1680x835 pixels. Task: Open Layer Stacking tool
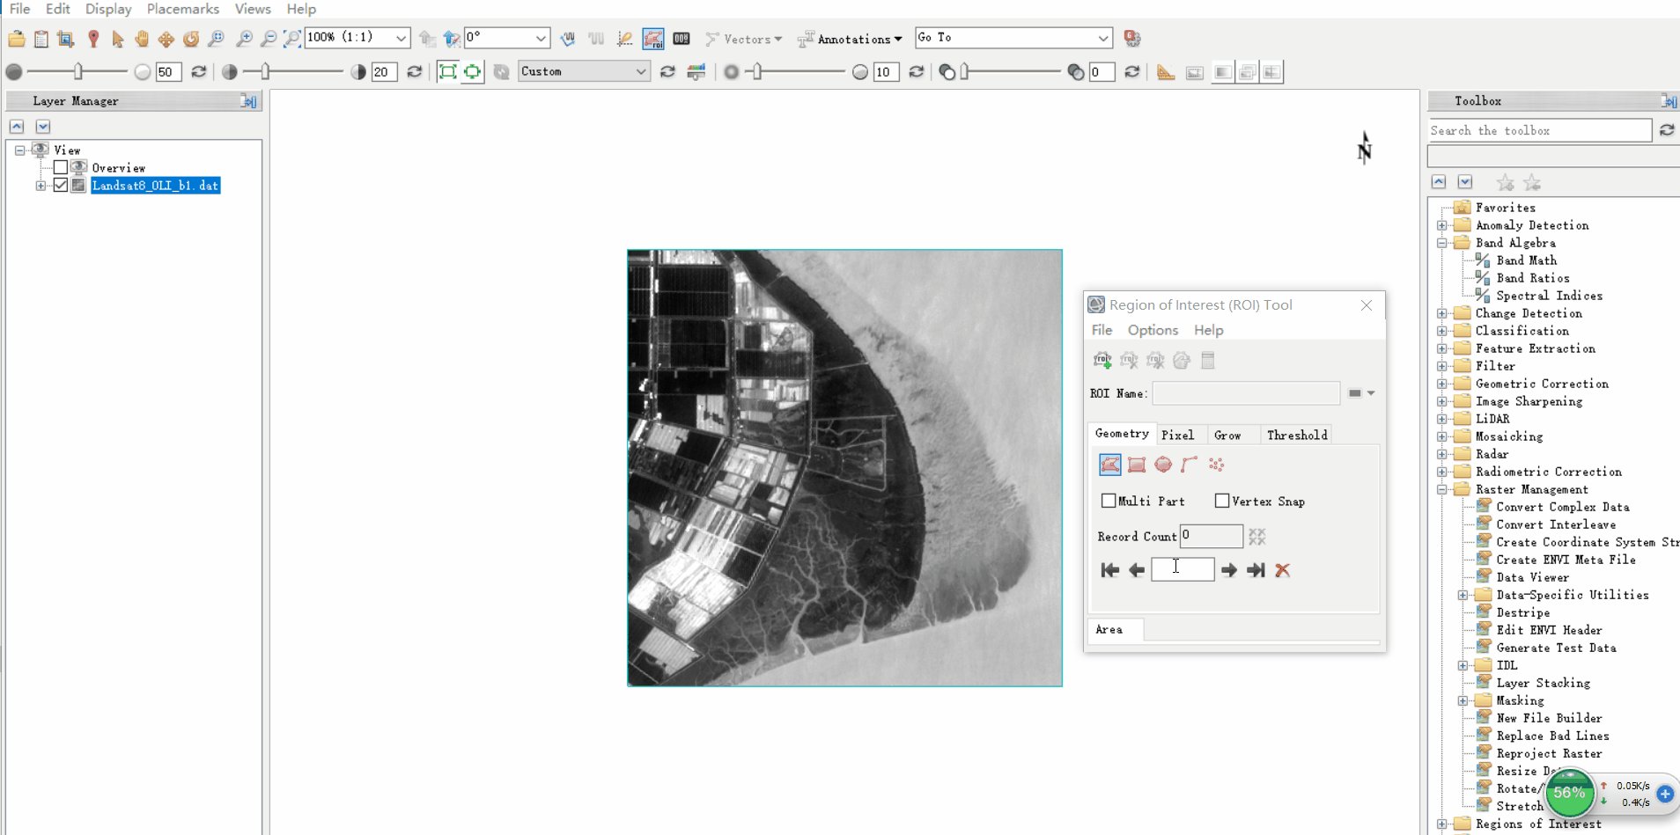[x=1543, y=683]
